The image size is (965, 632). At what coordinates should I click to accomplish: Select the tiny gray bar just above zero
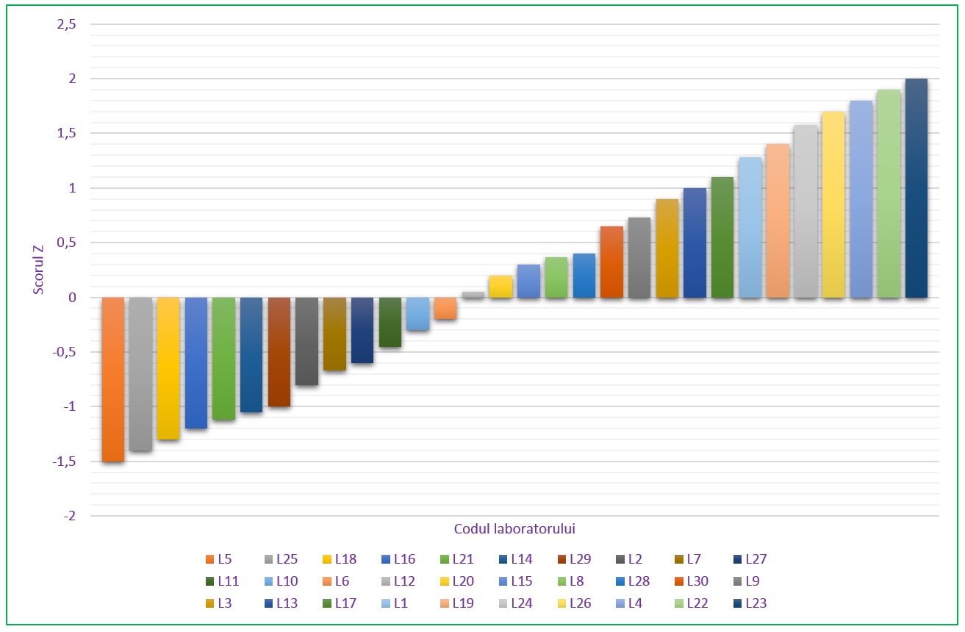(473, 295)
